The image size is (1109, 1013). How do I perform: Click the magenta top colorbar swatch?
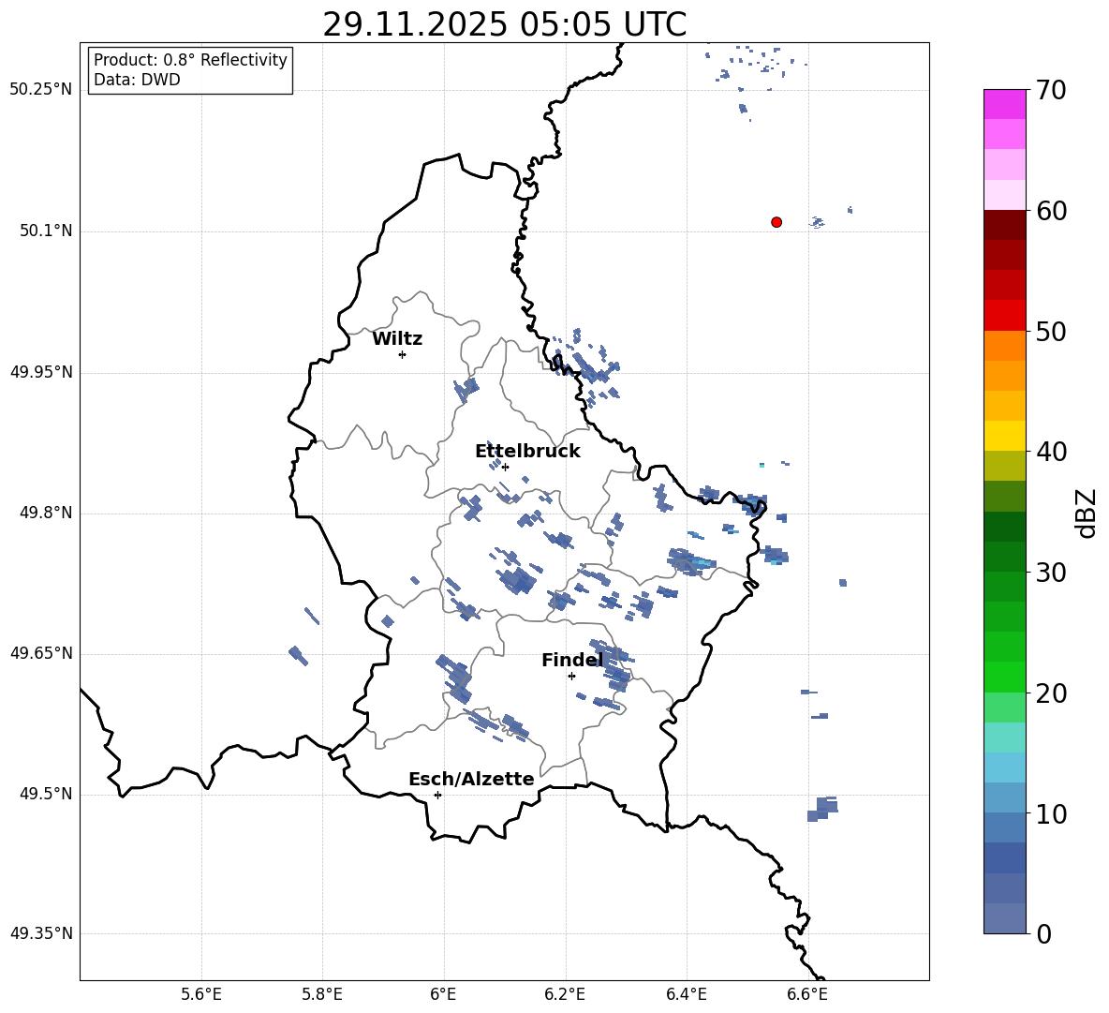coord(1005,105)
